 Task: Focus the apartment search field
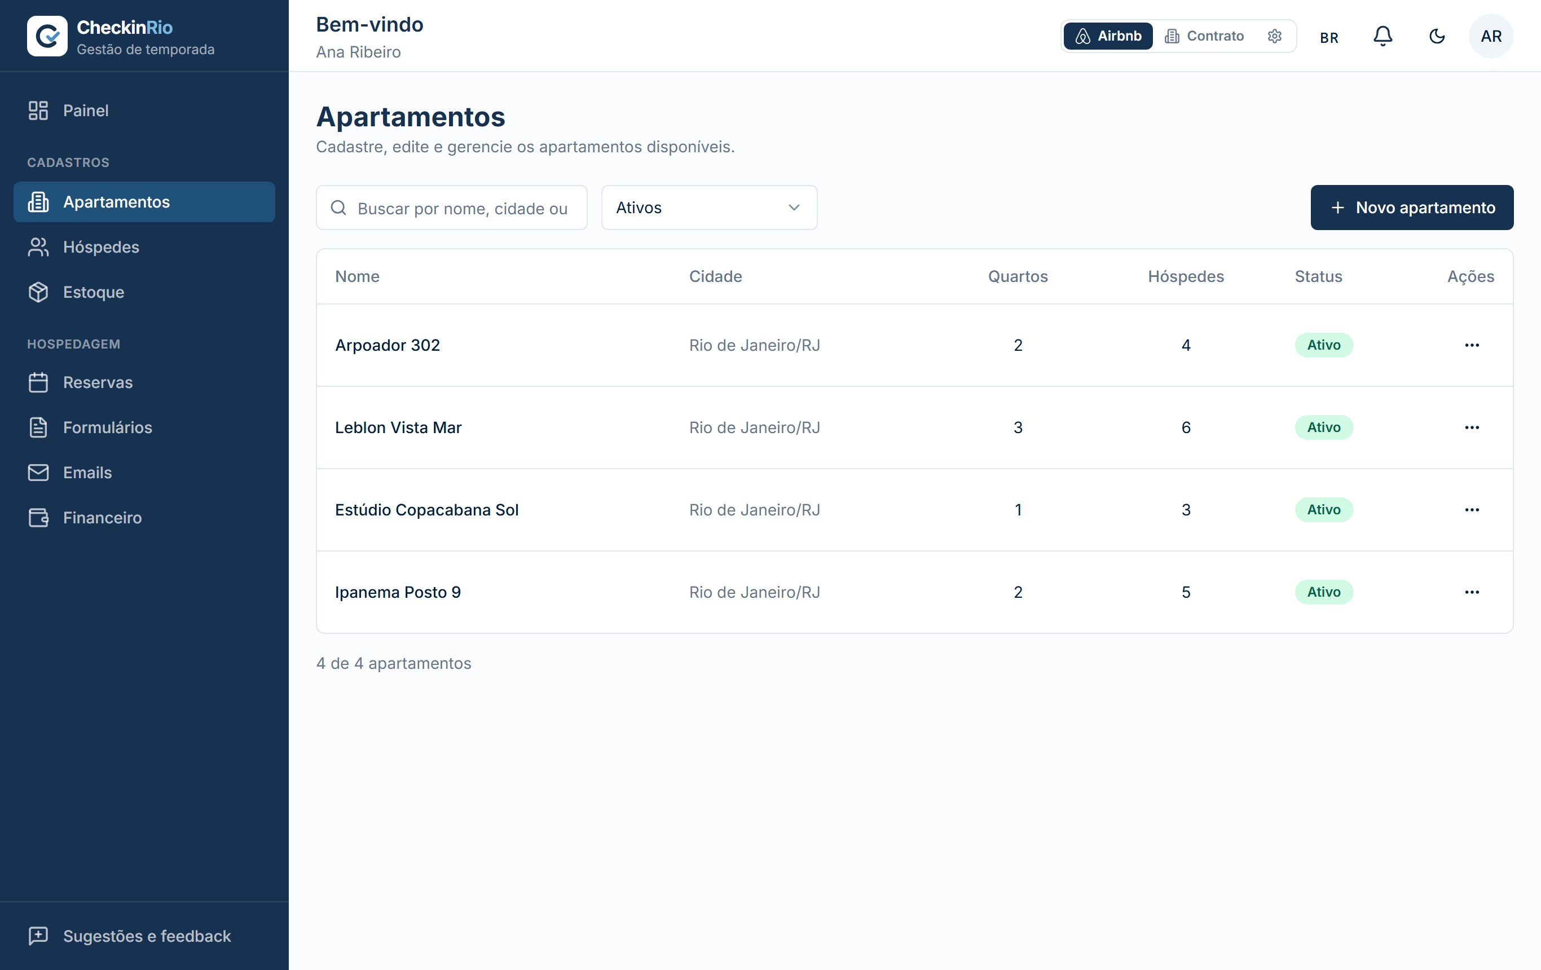click(x=452, y=208)
